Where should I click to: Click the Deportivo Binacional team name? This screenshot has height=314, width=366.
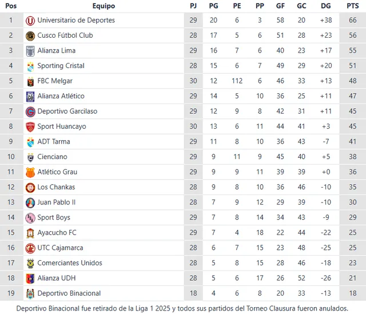[x=69, y=293]
